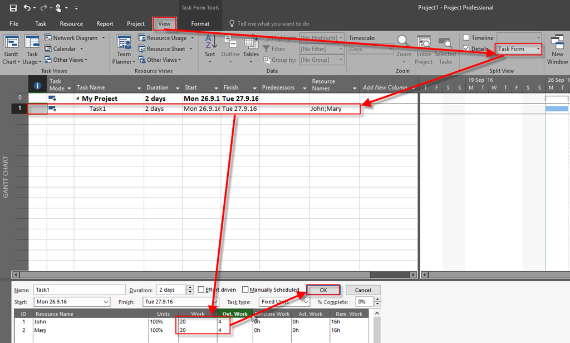Toggle the Effort driven checkbox
570x343 pixels.
click(202, 290)
